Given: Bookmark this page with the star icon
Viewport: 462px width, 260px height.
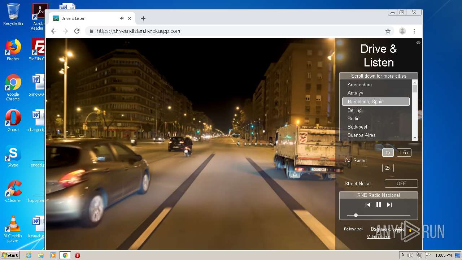Looking at the screenshot, I should point(388,31).
